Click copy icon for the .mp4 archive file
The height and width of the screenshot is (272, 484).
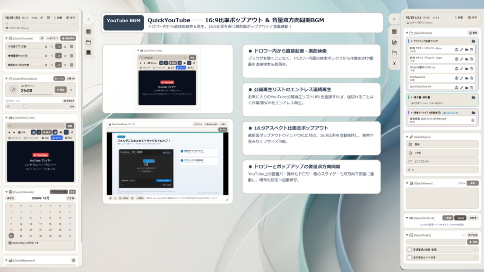[473, 120]
